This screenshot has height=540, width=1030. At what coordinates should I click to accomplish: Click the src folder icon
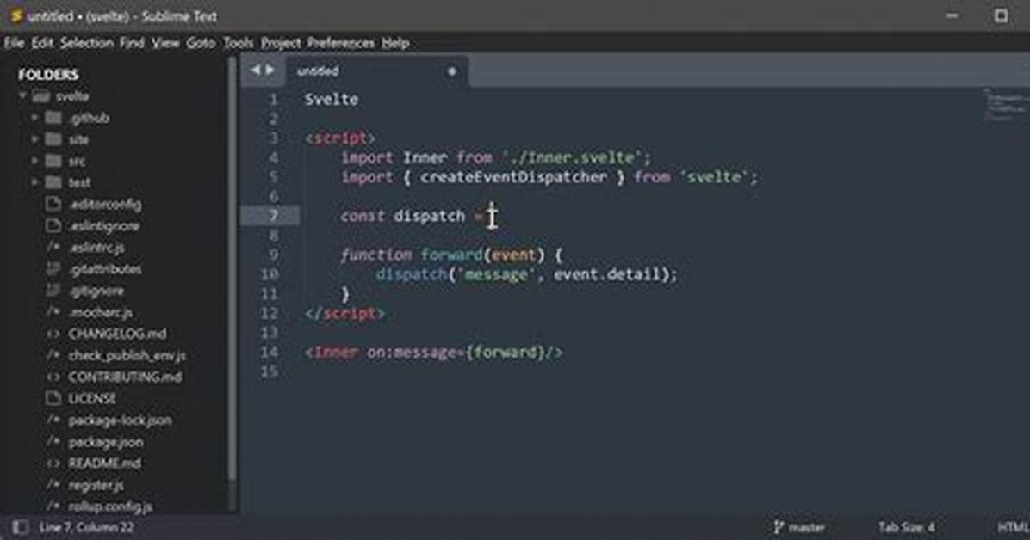[x=54, y=161]
